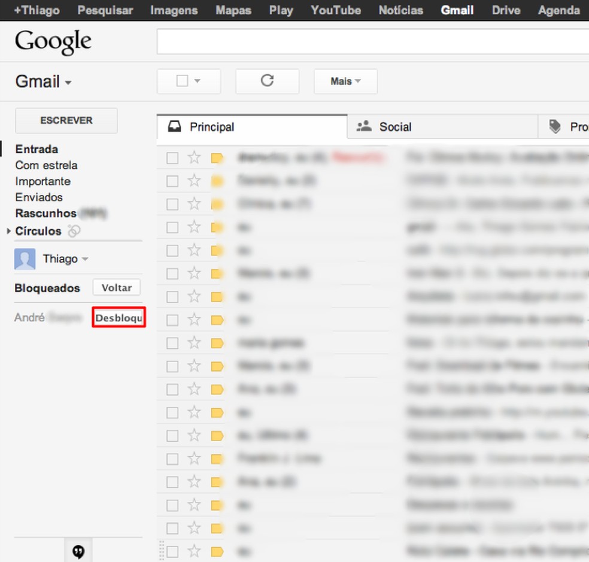Click the inbox tray icon on Principal tab
Image resolution: width=589 pixels, height=562 pixels.
174,127
